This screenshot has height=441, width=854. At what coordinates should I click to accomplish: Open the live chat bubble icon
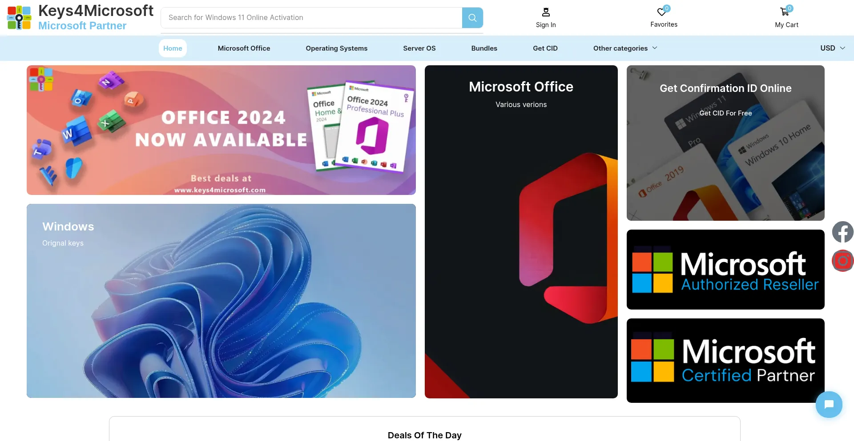(x=829, y=404)
